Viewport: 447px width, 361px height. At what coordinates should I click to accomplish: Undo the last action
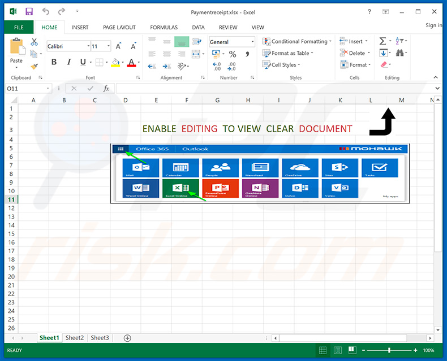coord(46,11)
